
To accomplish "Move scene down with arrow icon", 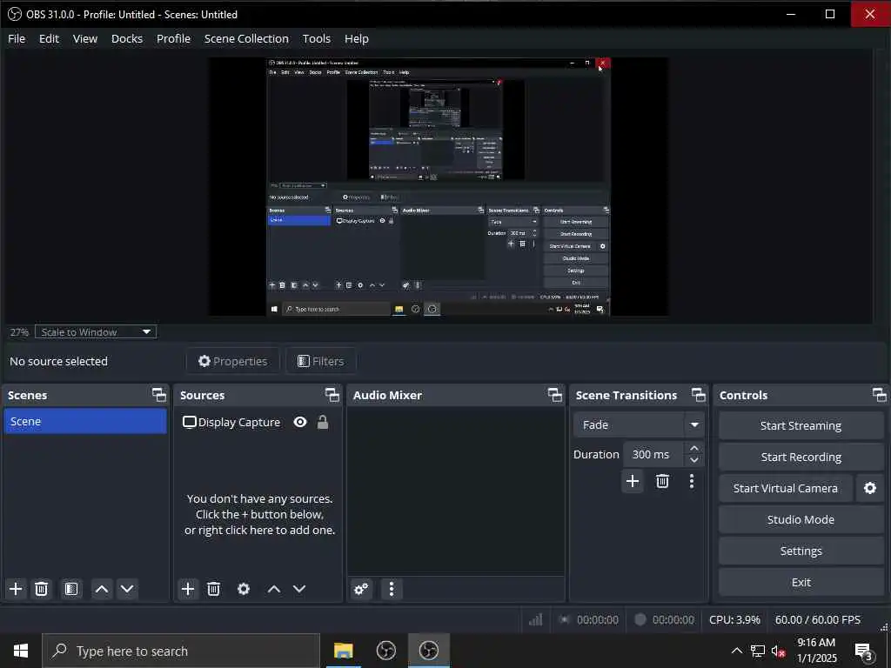I will tap(127, 589).
